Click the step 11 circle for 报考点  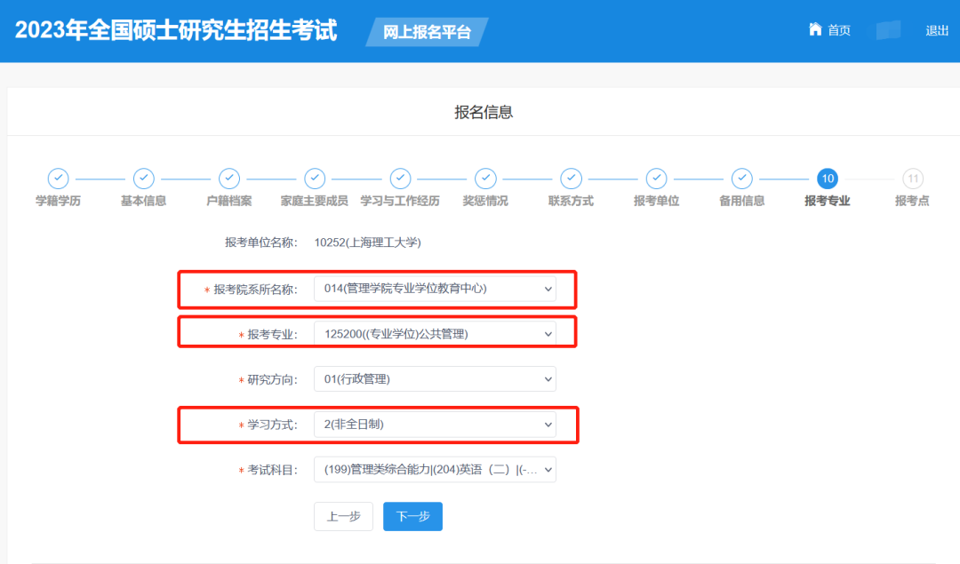tap(913, 179)
